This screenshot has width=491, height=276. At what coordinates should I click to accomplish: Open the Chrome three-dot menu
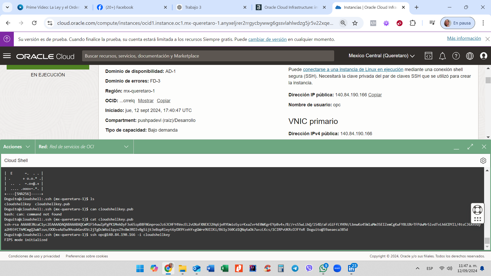tap(483, 23)
